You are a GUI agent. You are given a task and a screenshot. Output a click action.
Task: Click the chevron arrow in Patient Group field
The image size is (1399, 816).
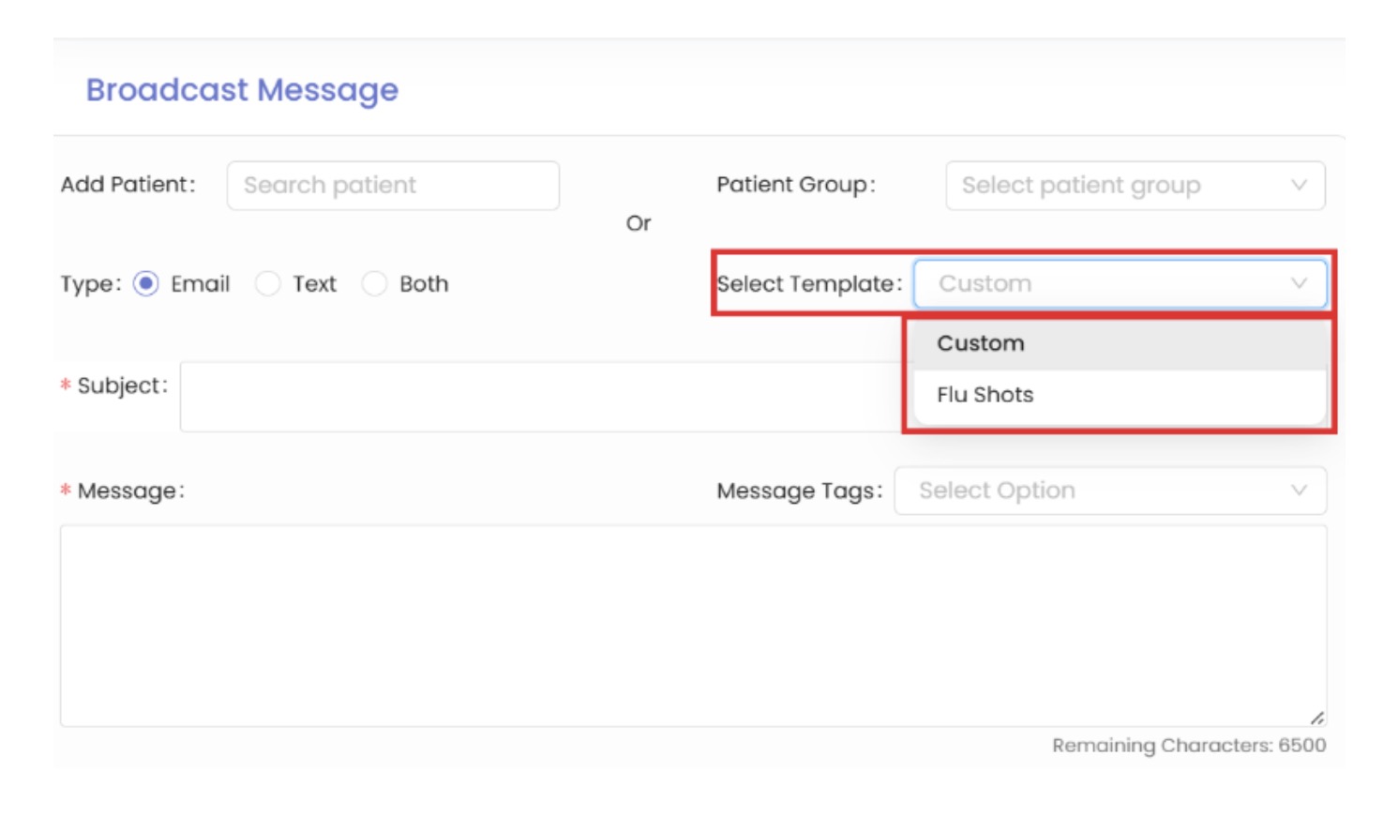(1299, 185)
